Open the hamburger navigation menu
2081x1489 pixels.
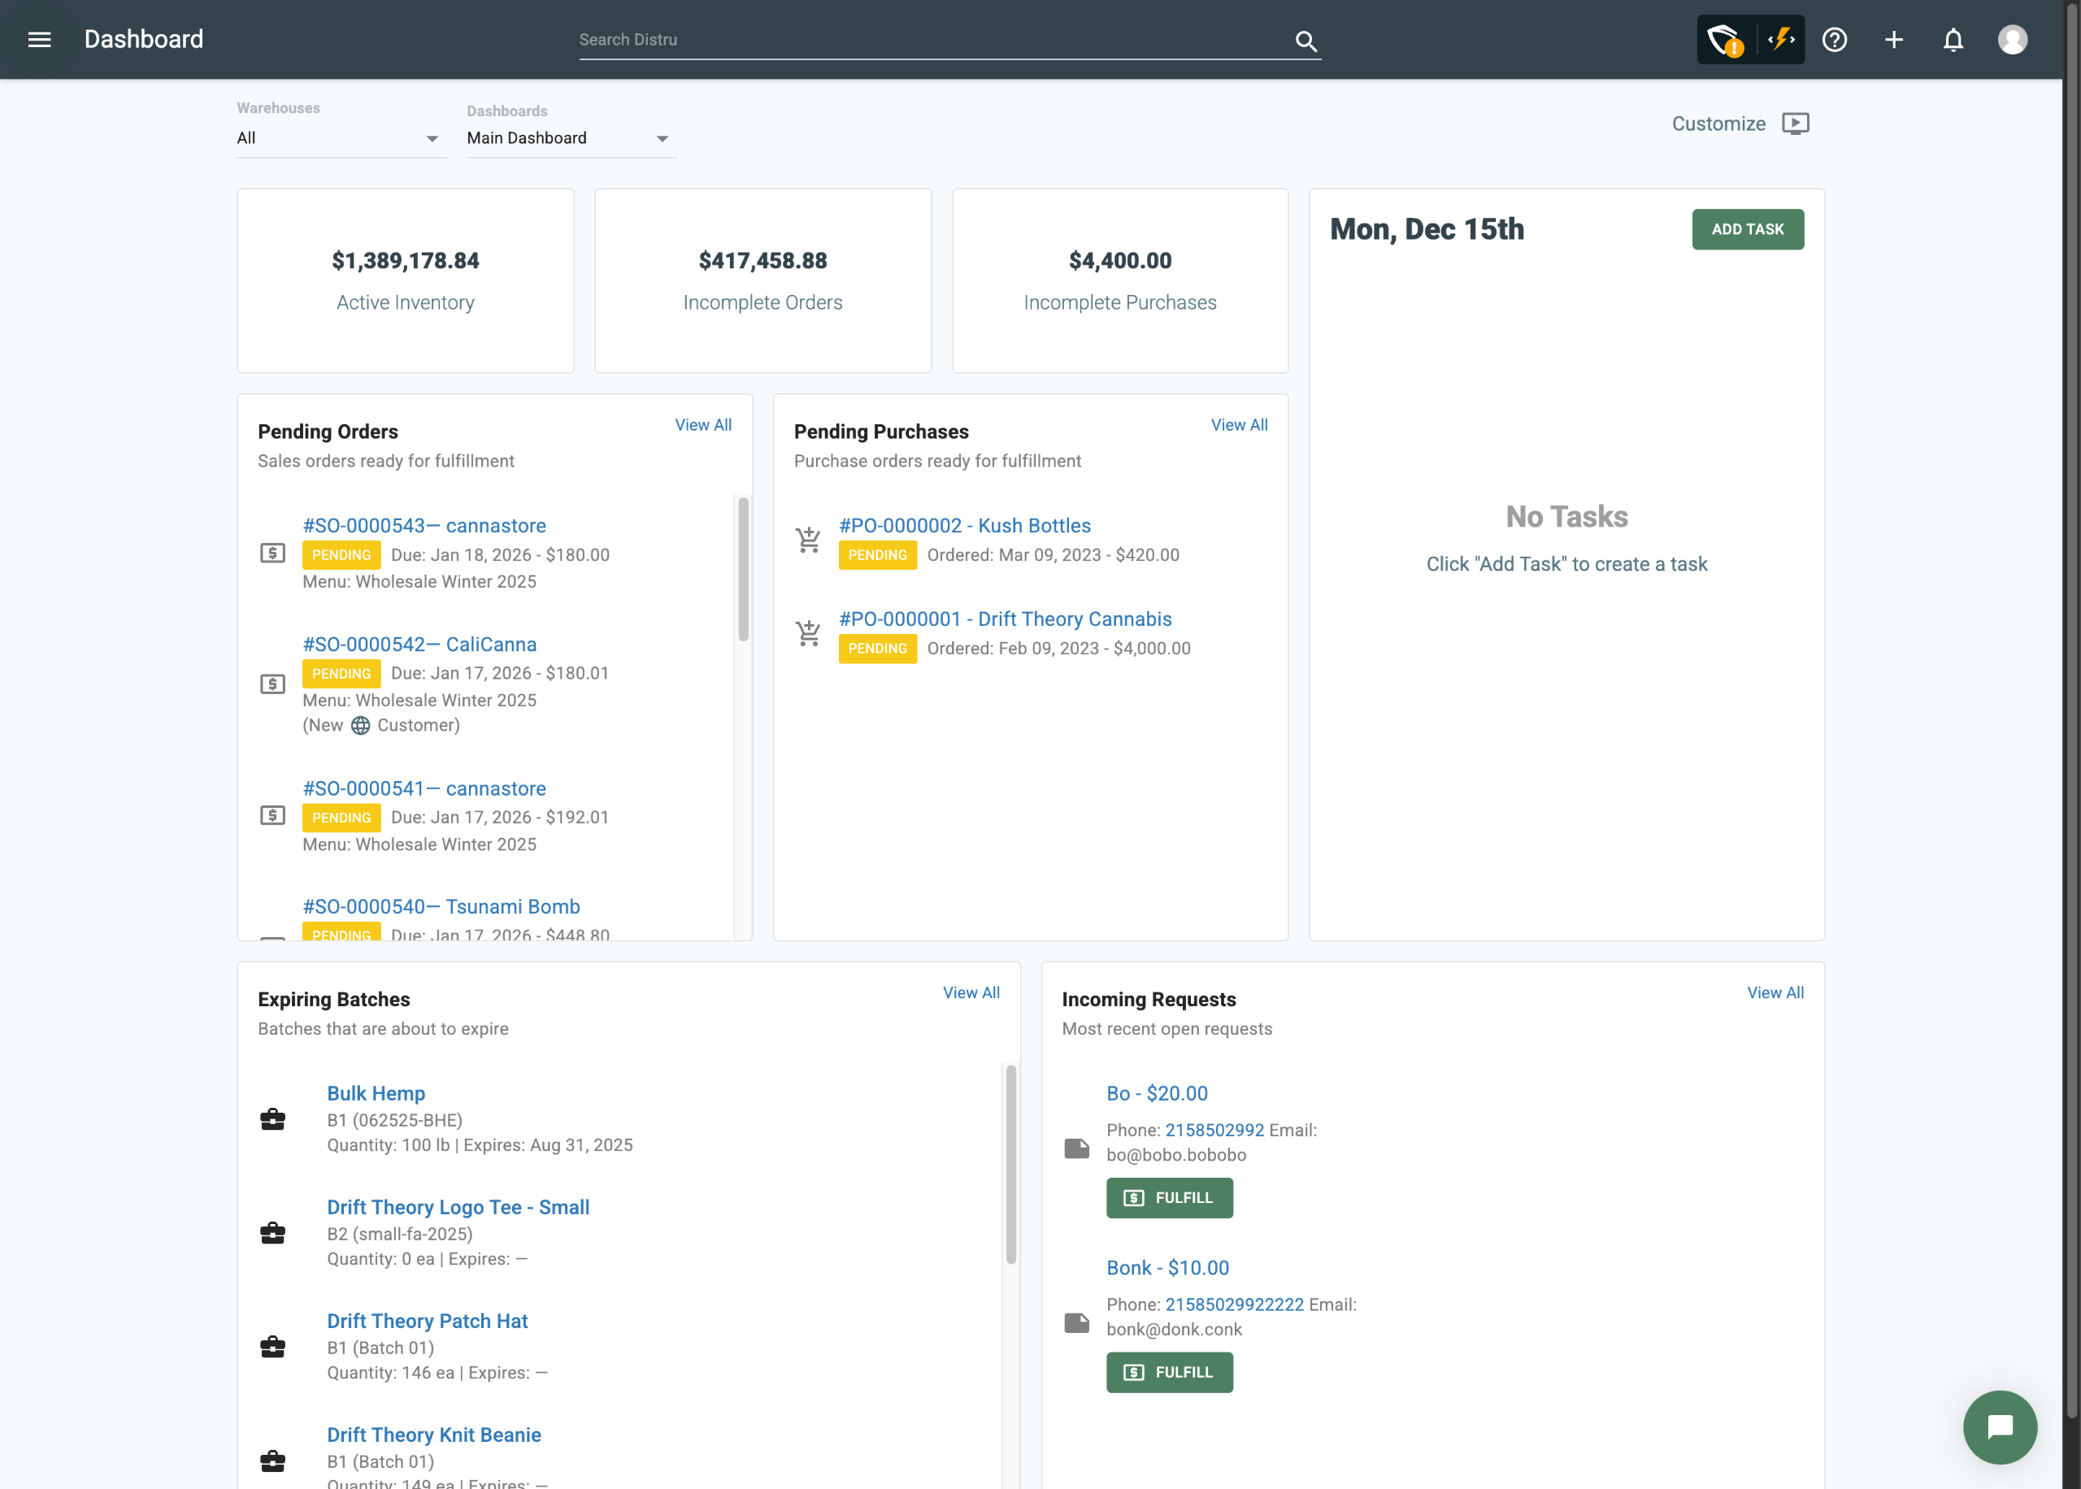click(x=39, y=40)
